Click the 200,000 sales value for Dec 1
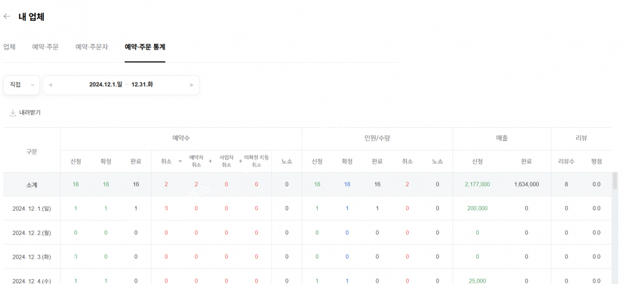The image size is (624, 284). click(x=477, y=208)
